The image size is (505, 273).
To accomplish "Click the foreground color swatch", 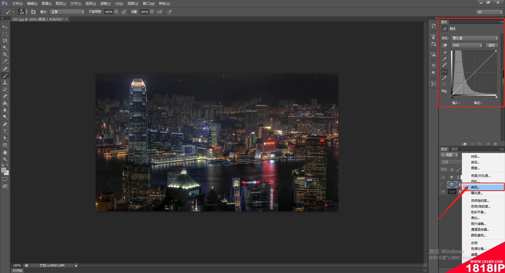I will [4, 170].
